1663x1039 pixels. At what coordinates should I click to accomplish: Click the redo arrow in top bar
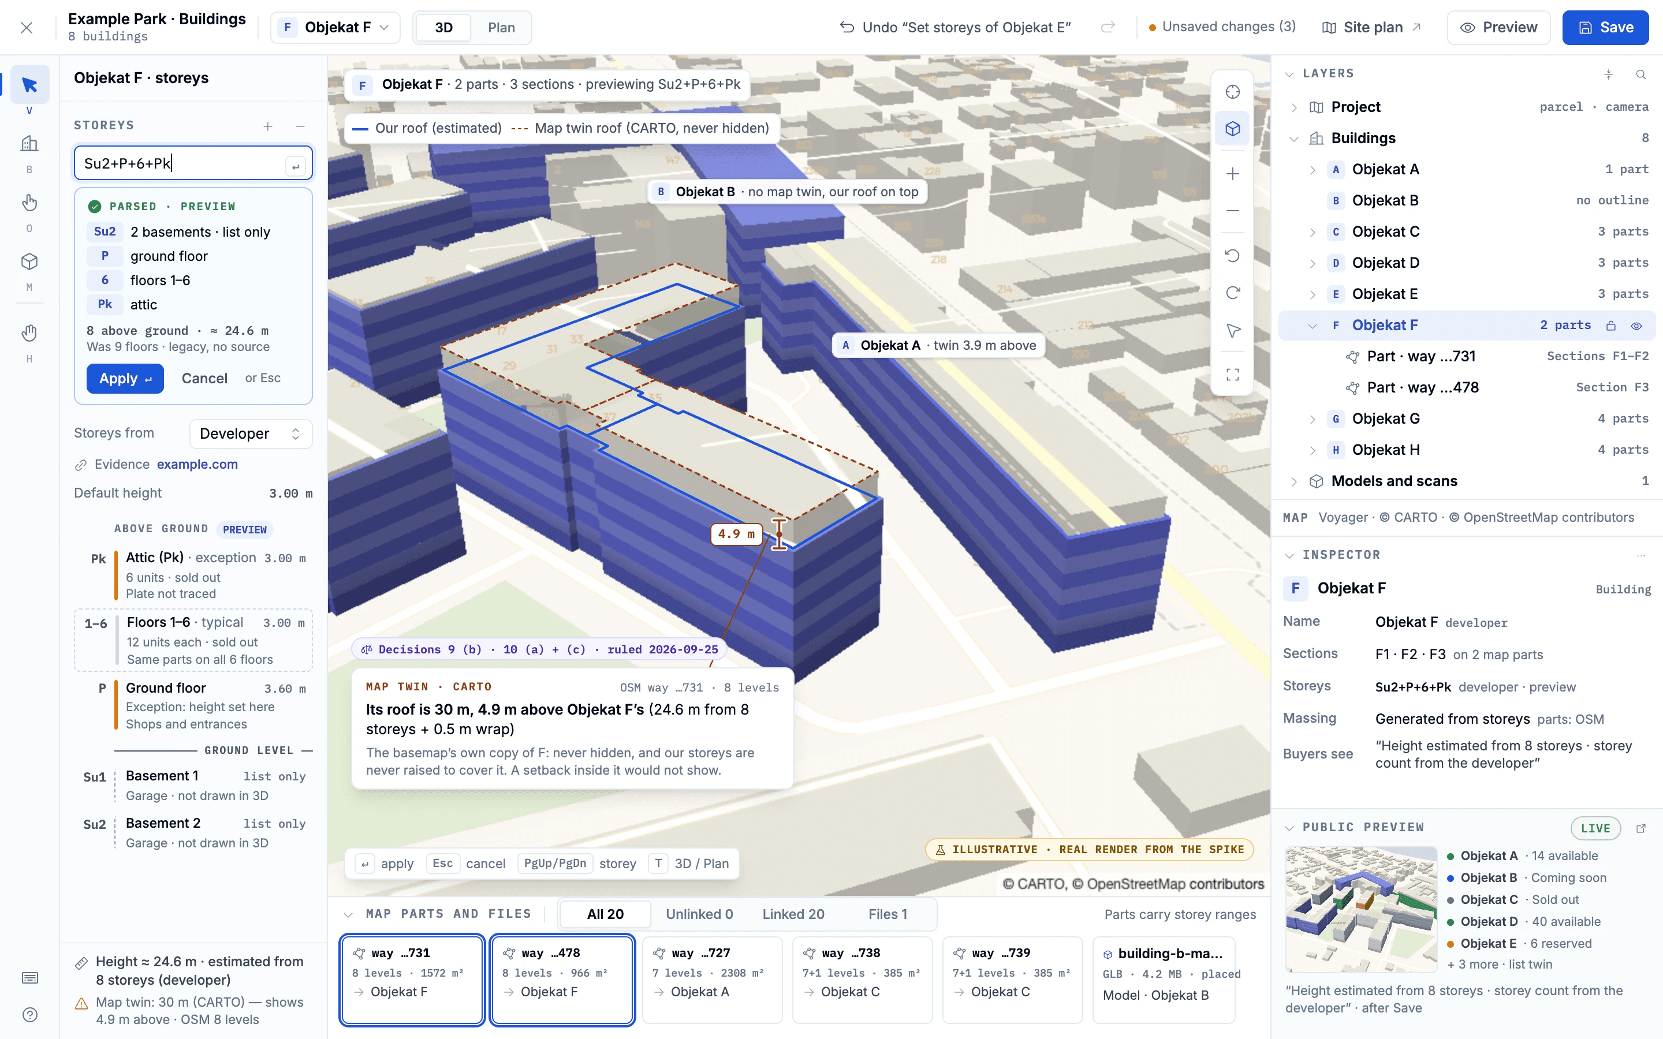click(x=1108, y=28)
